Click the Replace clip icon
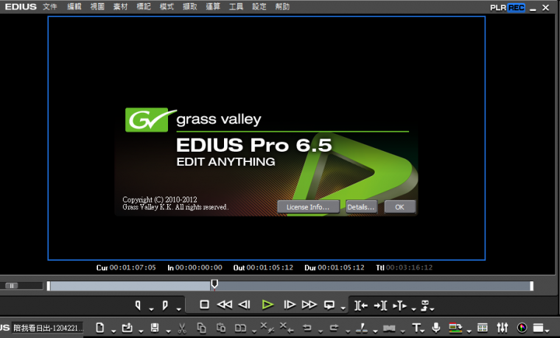This screenshot has width=560, height=338. [240, 328]
